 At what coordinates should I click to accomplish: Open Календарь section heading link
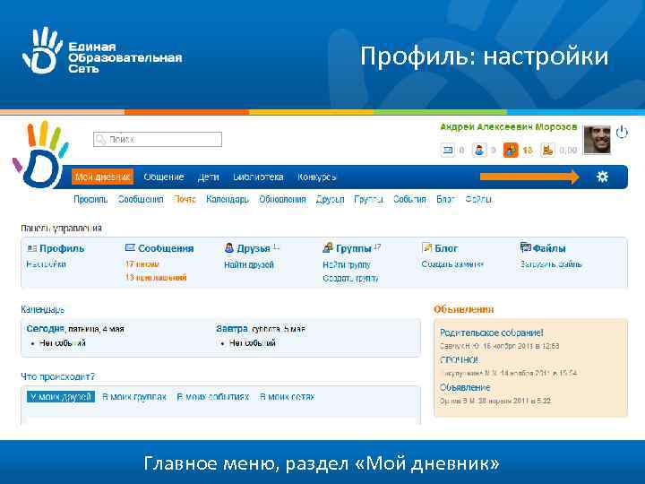42,309
